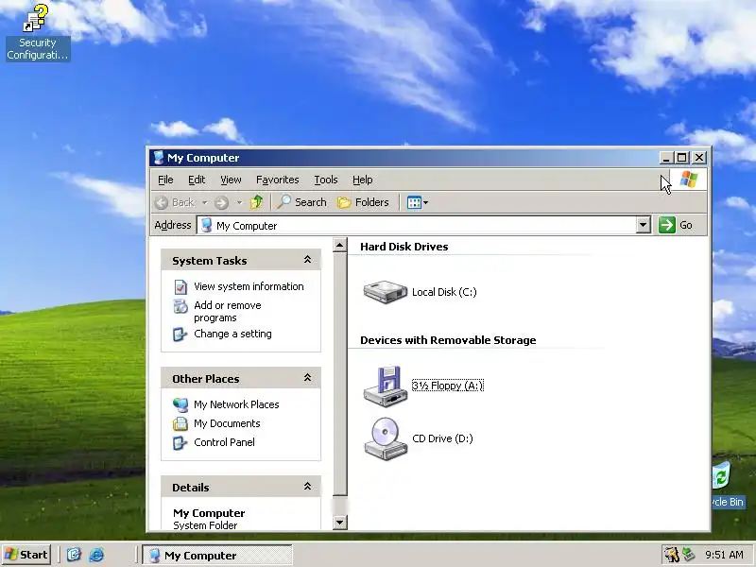Go up one folder level icon

click(x=256, y=202)
